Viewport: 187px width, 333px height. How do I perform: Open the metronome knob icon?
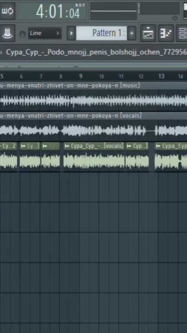pos(7,33)
